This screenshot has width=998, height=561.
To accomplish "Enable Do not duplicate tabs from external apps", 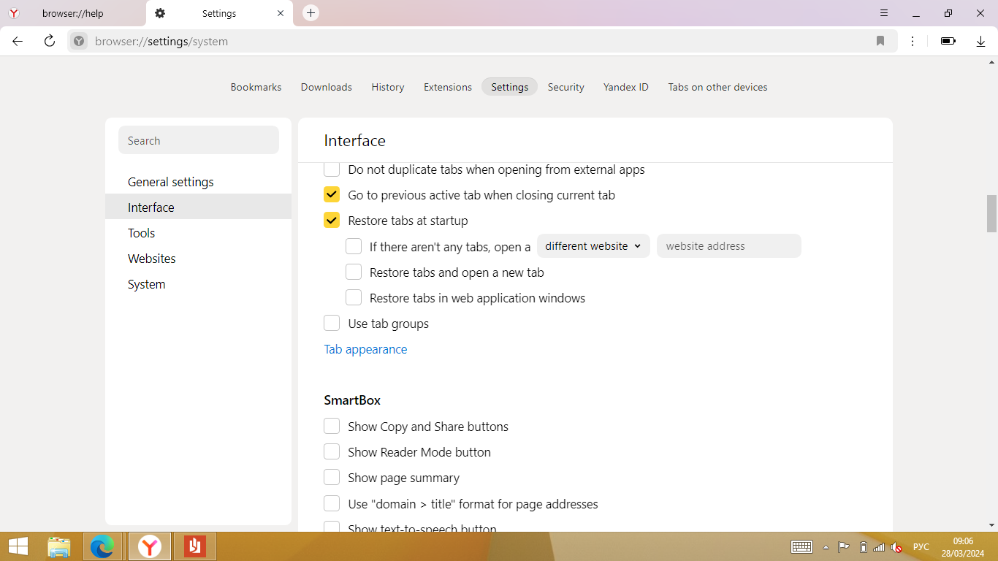I will pyautogui.click(x=332, y=169).
